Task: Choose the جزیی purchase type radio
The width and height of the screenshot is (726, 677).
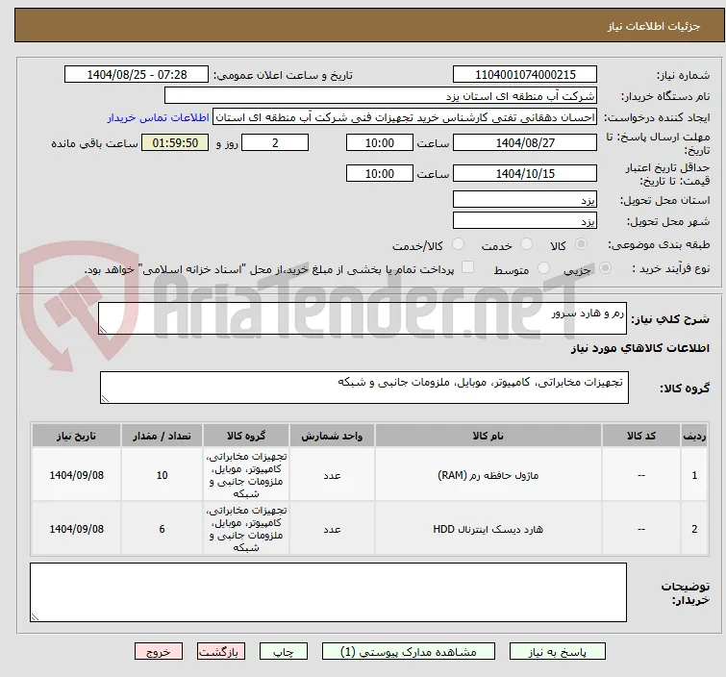Action: 605,268
